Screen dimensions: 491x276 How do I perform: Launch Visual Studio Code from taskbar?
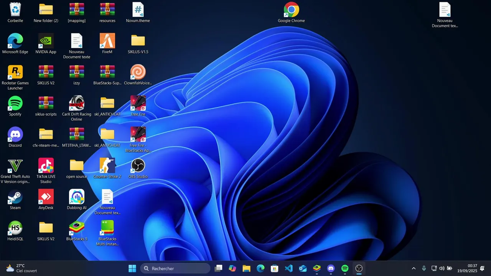coord(289,268)
